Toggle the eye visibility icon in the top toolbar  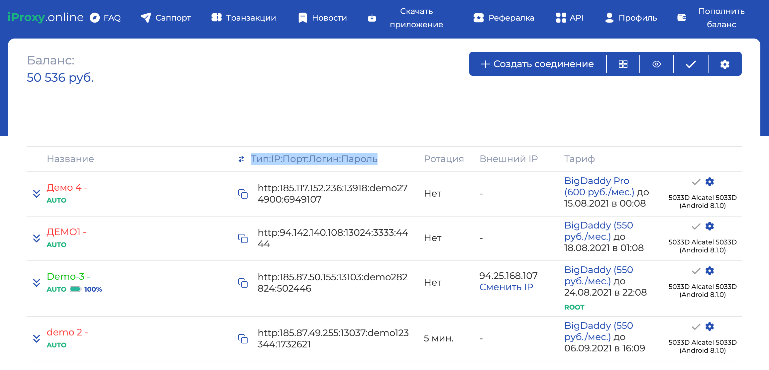point(657,64)
